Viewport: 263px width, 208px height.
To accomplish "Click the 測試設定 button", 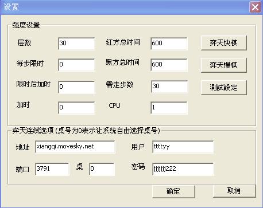I will click(224, 88).
